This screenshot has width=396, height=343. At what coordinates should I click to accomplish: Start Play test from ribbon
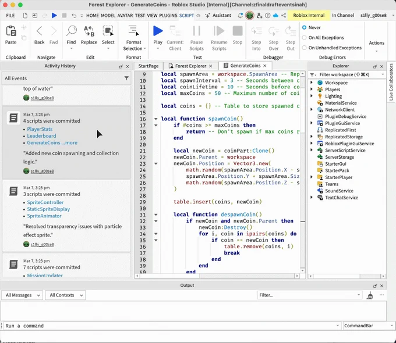(158, 31)
